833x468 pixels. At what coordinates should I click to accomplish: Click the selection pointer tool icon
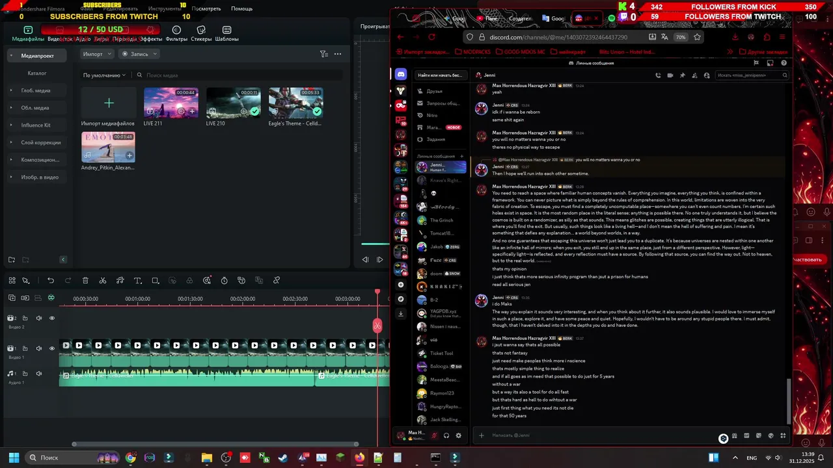pos(26,281)
